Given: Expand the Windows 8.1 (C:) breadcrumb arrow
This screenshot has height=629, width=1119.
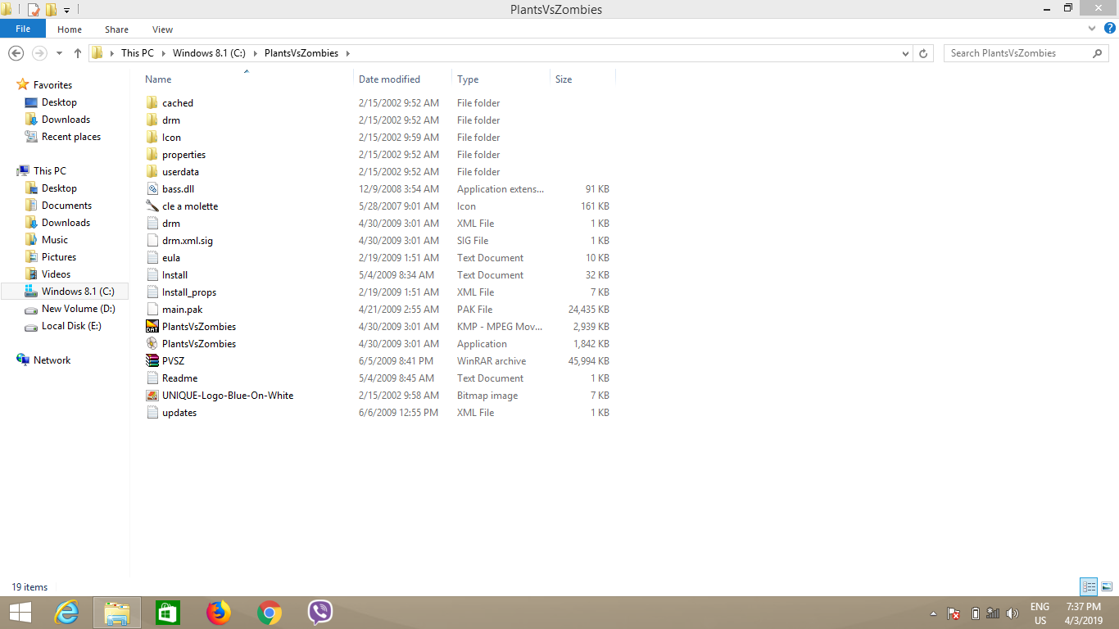Looking at the screenshot, I should pos(254,53).
